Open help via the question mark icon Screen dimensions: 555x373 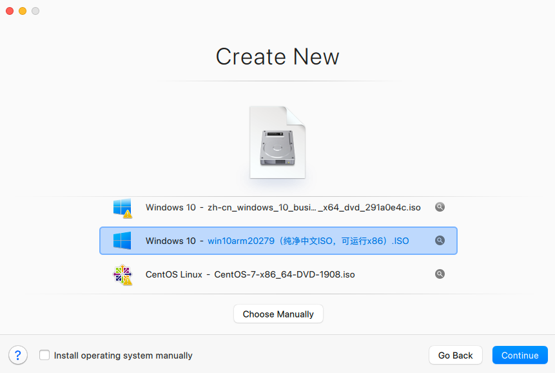point(17,355)
